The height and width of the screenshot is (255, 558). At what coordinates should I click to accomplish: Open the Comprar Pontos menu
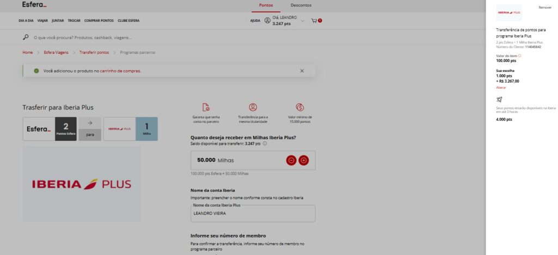(99, 21)
